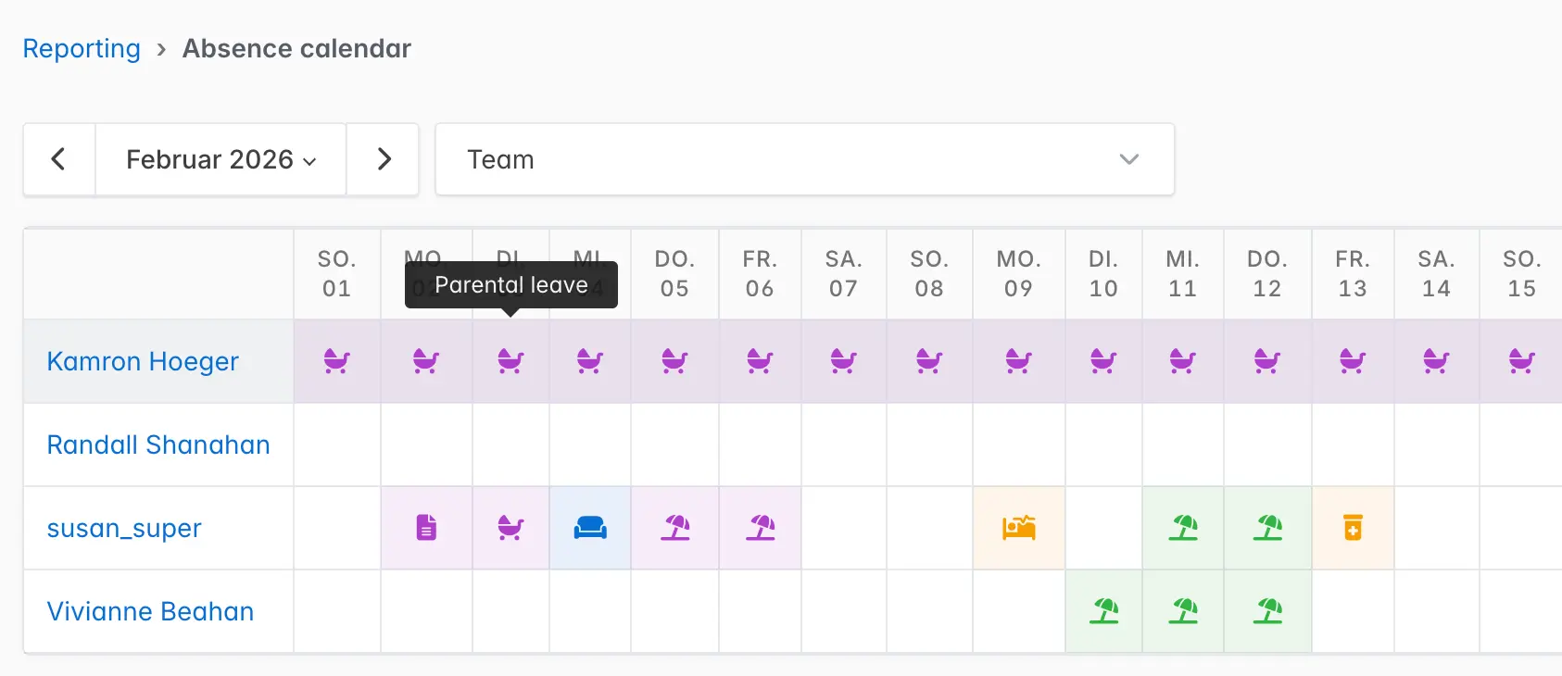This screenshot has width=1562, height=676.
Task: Click Kamron Hoeger's parental leave icon on Sunday 01
Action: click(x=336, y=361)
